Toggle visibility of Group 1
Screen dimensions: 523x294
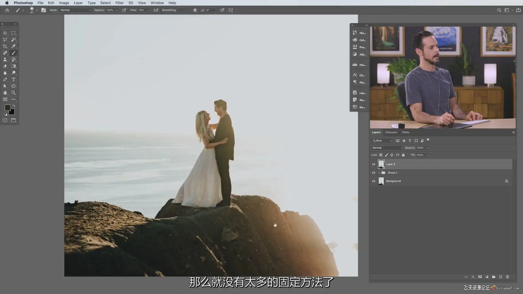click(374, 173)
